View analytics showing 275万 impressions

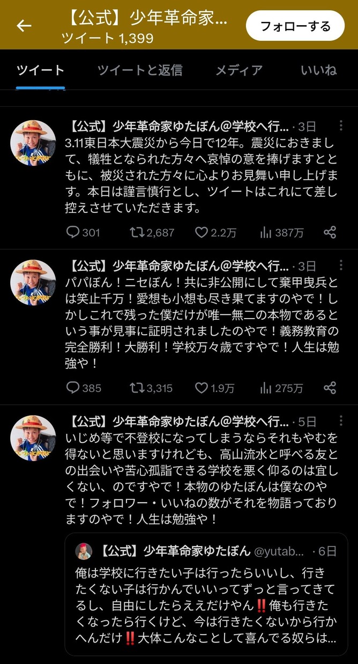[281, 387]
